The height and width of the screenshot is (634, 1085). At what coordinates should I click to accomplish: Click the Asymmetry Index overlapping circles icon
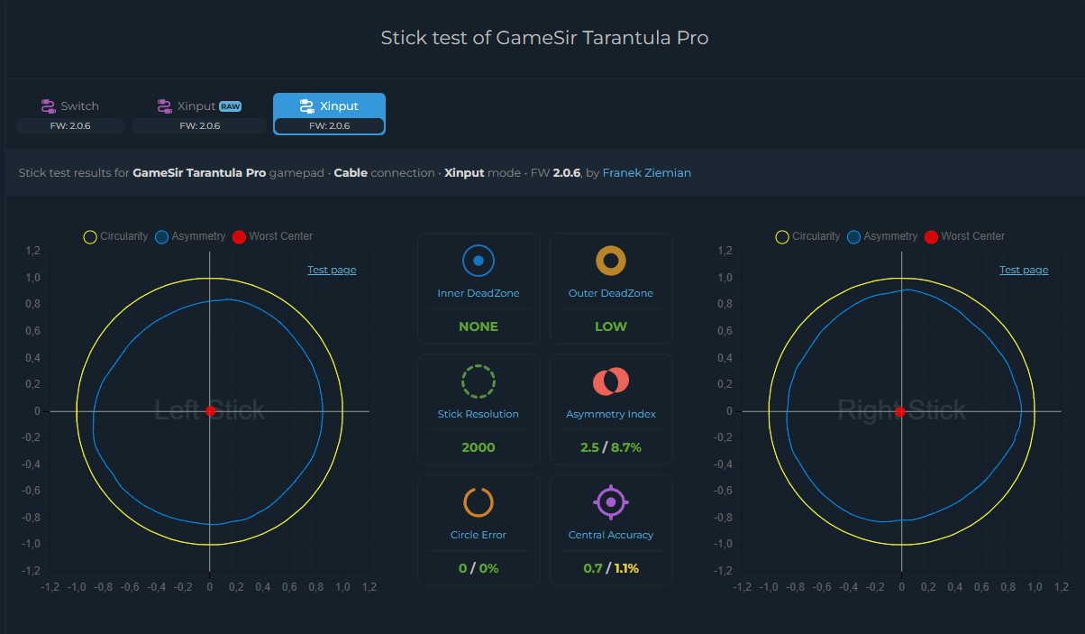pos(611,381)
